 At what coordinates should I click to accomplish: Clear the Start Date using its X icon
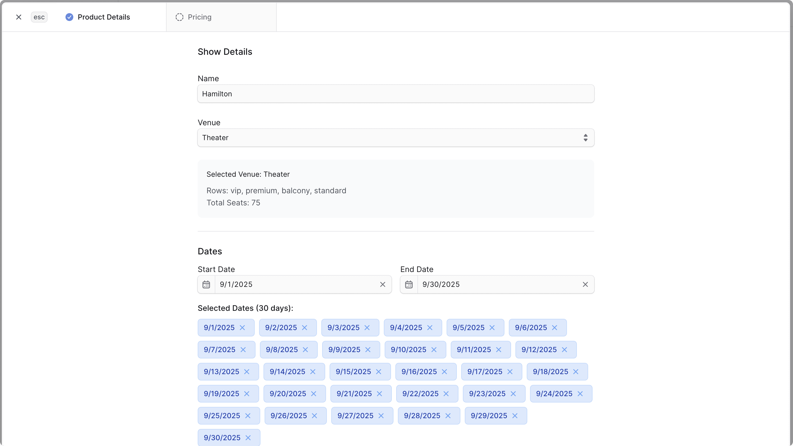[x=383, y=284]
